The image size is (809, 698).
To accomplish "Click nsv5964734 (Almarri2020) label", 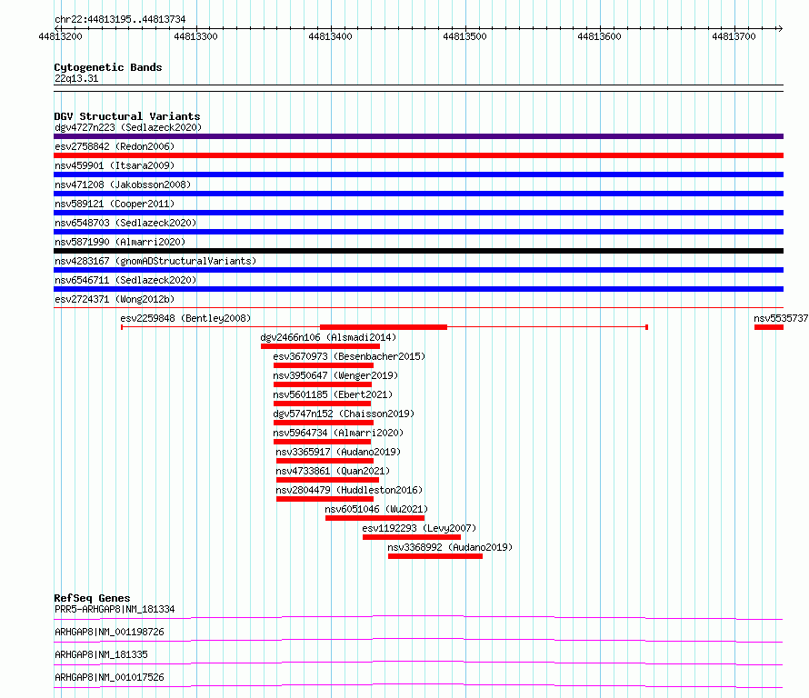I will point(338,433).
